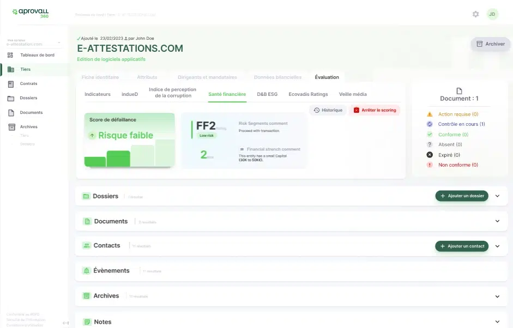Open the settings gear icon
The height and width of the screenshot is (328, 513).
(475, 14)
